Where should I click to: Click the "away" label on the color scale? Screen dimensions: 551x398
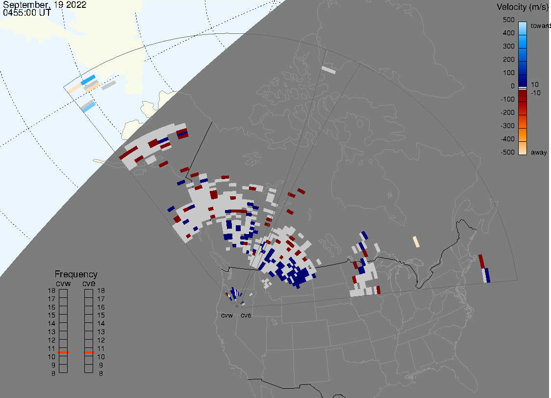(539, 152)
